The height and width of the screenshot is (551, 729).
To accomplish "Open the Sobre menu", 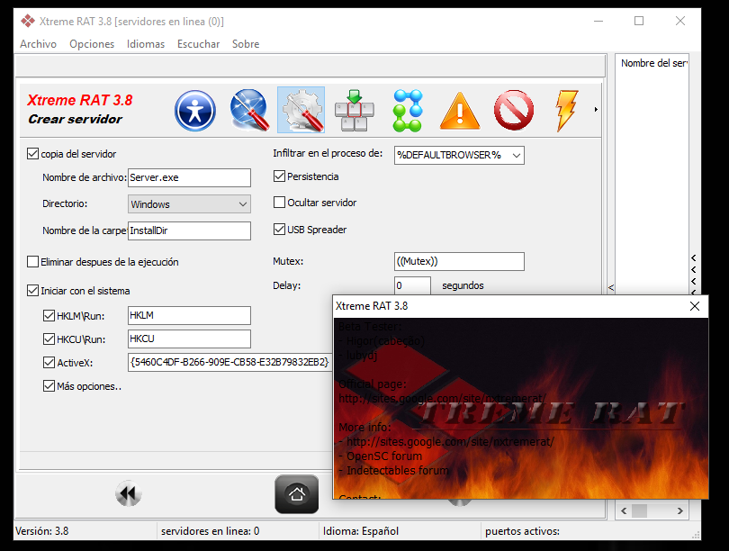I will (x=246, y=44).
